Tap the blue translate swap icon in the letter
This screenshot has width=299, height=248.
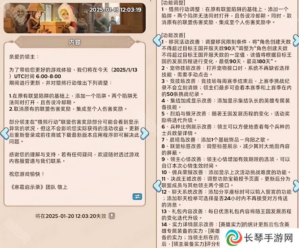point(137,196)
